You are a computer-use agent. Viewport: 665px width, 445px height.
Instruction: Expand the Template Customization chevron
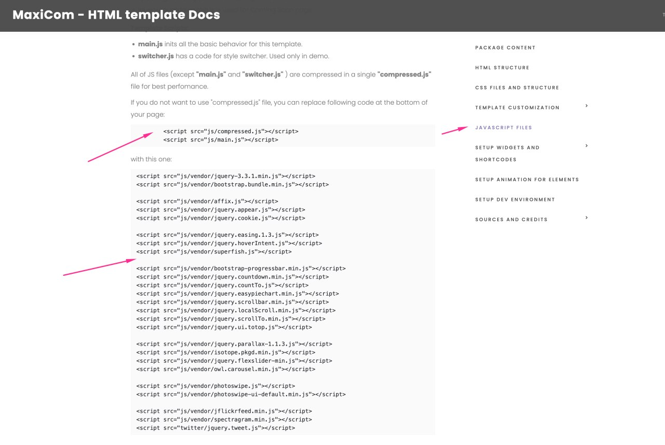tap(586, 106)
